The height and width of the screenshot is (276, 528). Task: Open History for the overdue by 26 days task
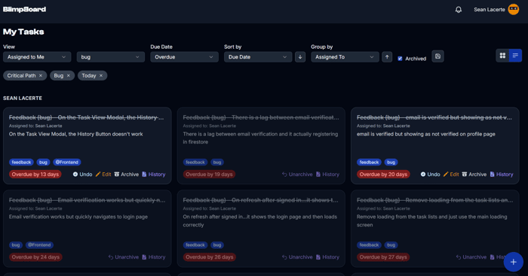[327, 257]
